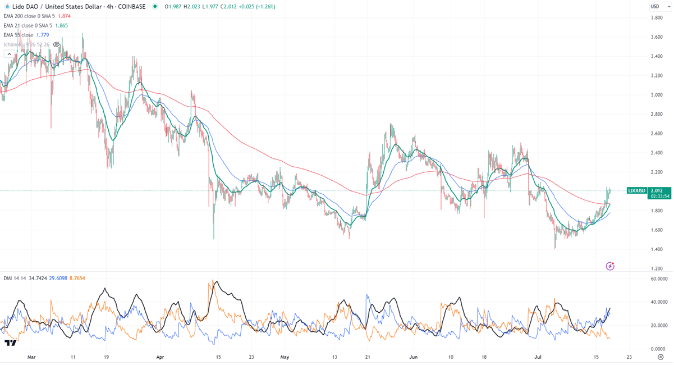Click the 1.800 price scale label
This screenshot has height=365, width=674.
tap(656, 211)
